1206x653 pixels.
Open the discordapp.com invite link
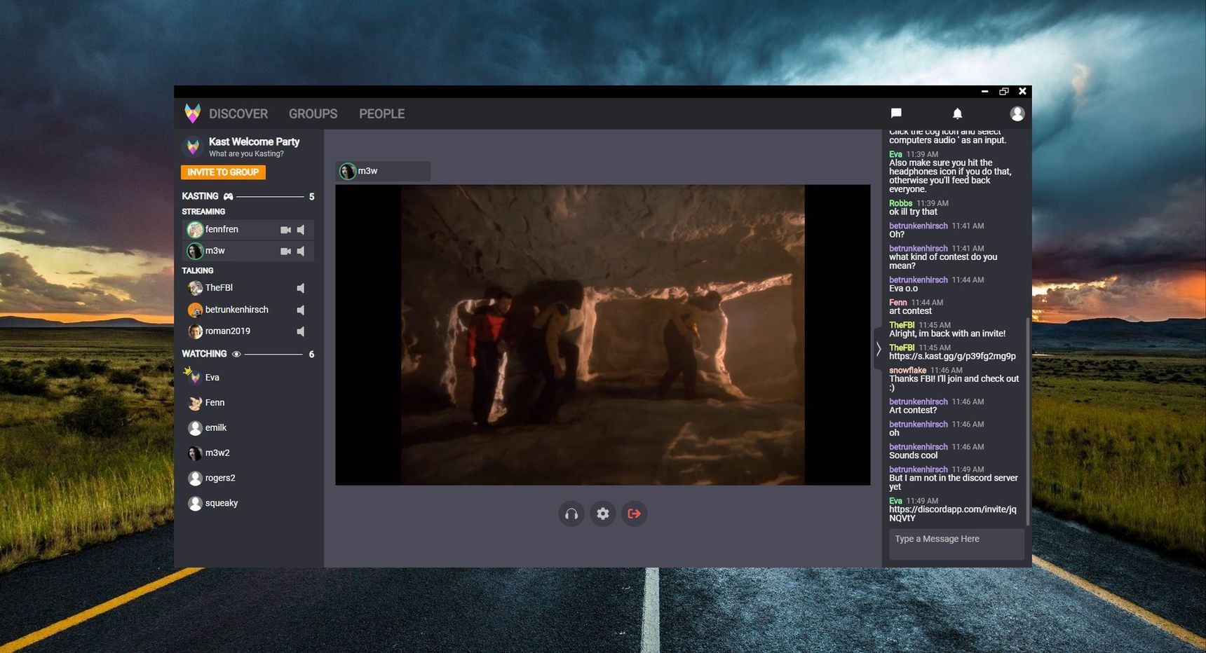(x=952, y=514)
